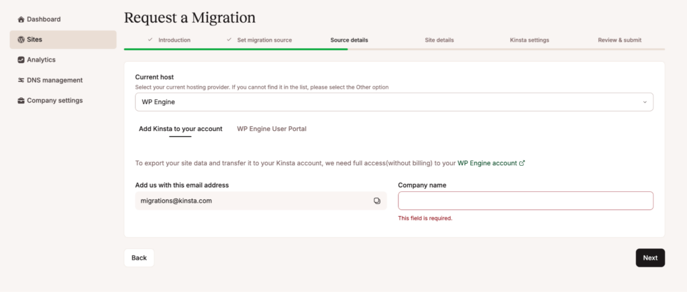Go to Set migration source step

(264, 40)
